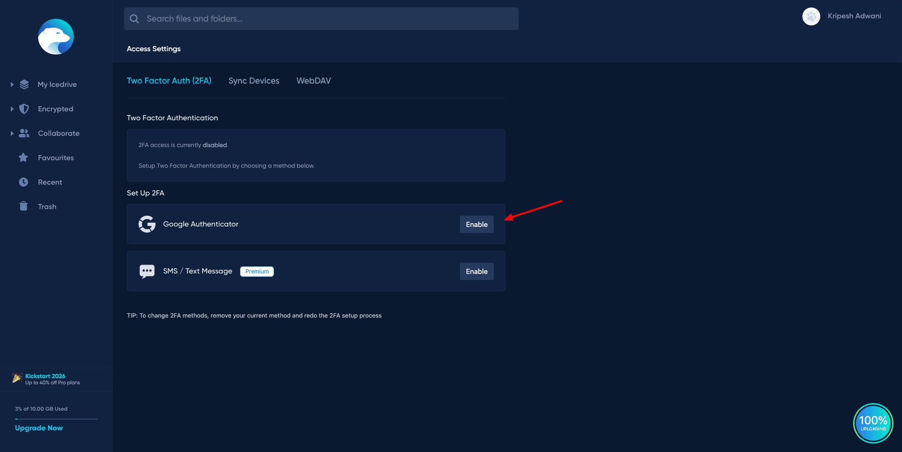Image resolution: width=902 pixels, height=452 pixels.
Task: Click the user avatar icon
Action: tap(811, 16)
